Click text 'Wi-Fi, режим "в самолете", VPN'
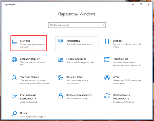 point(33,64)
